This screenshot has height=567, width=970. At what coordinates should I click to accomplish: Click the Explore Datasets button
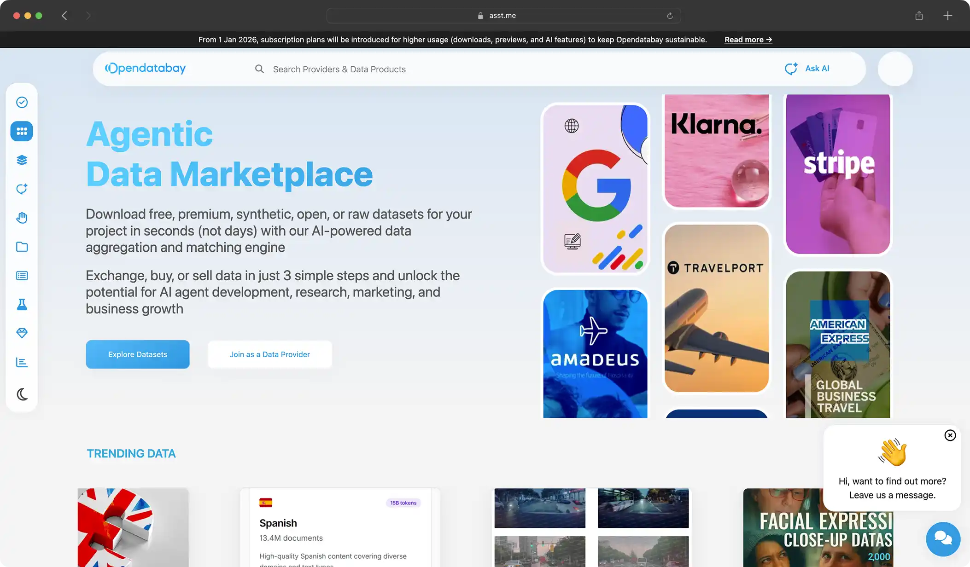pyautogui.click(x=137, y=354)
